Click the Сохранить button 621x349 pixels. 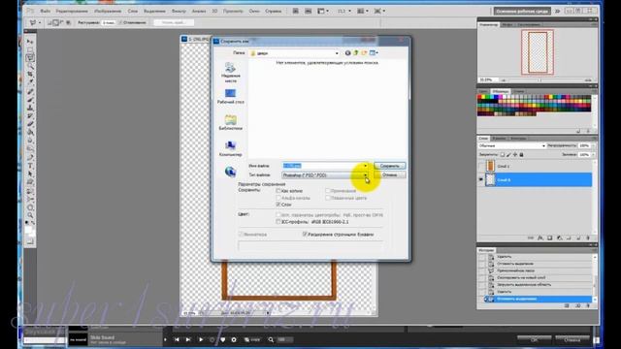390,166
